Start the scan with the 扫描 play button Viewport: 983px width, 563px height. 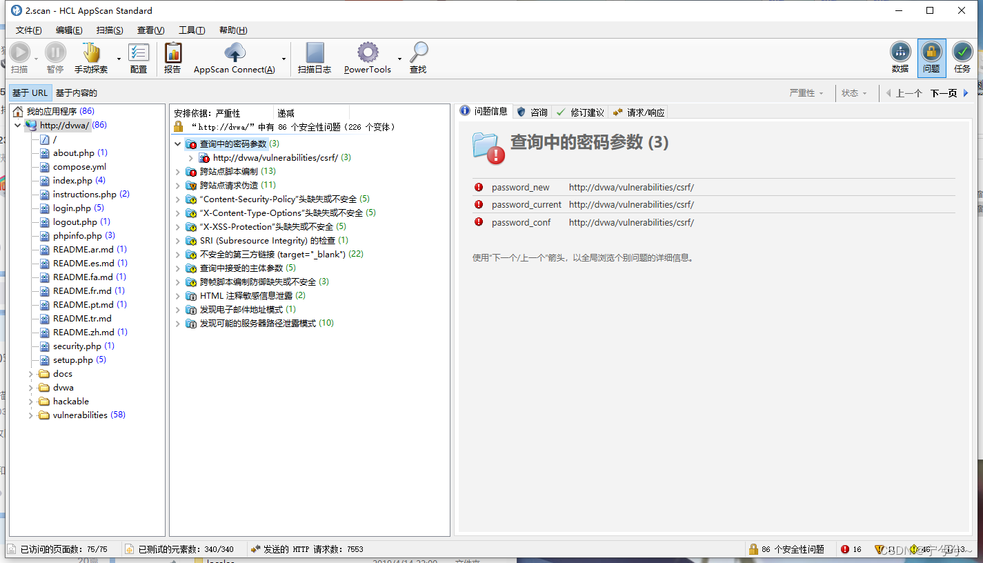(x=20, y=53)
